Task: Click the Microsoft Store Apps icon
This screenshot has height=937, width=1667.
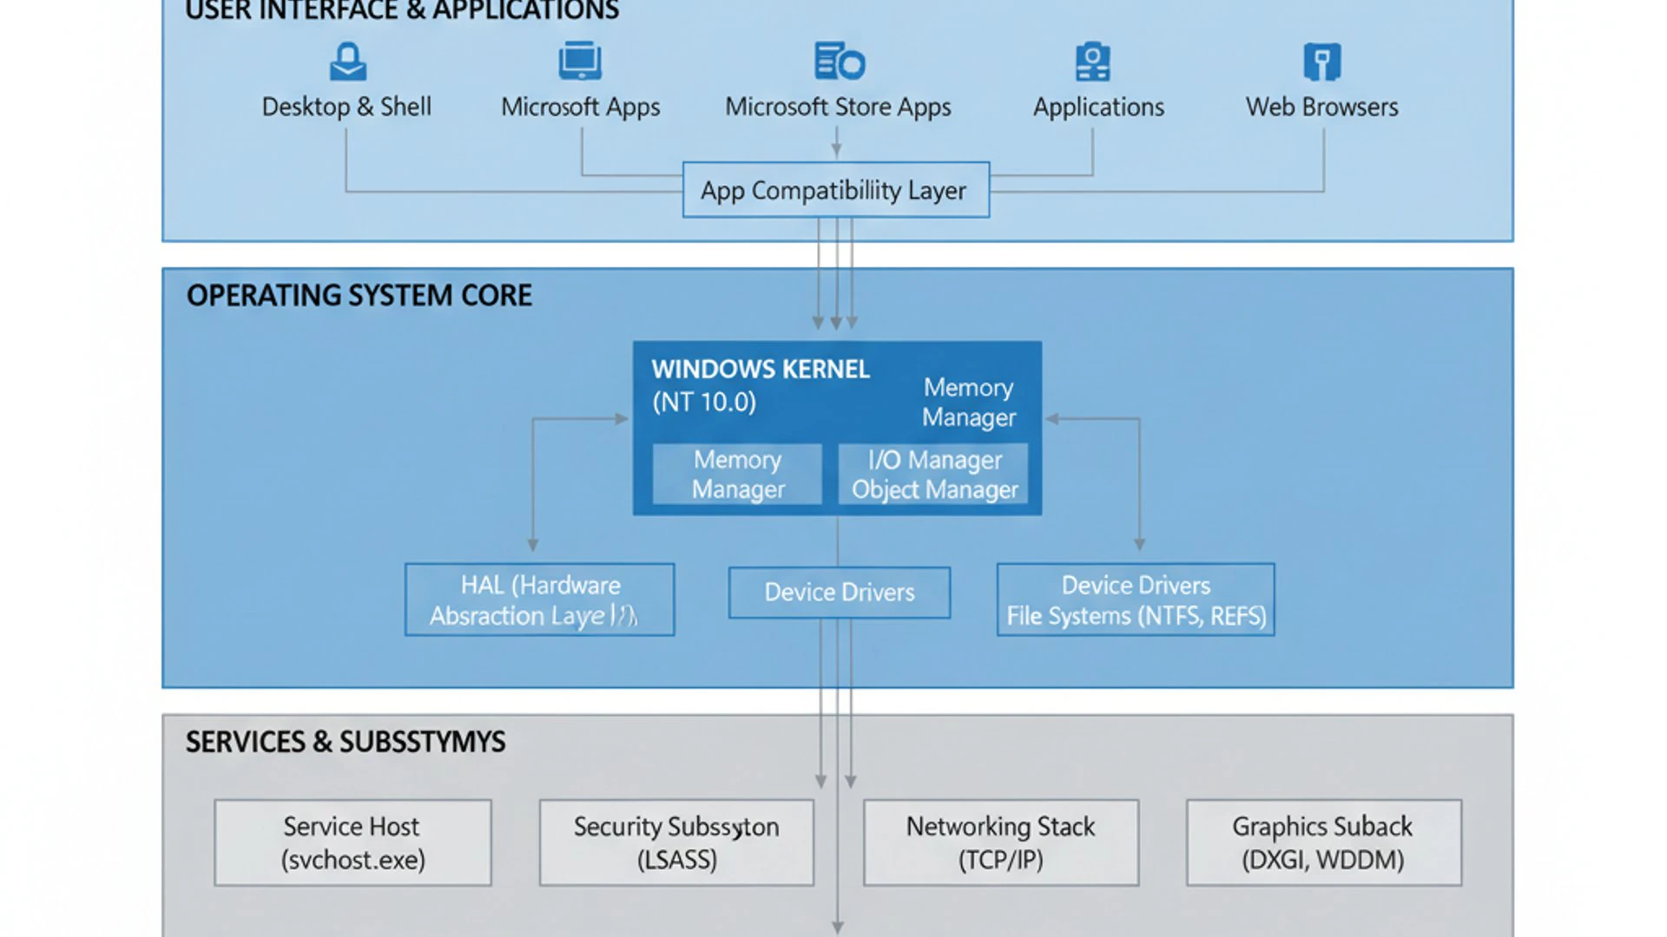Action: point(839,61)
